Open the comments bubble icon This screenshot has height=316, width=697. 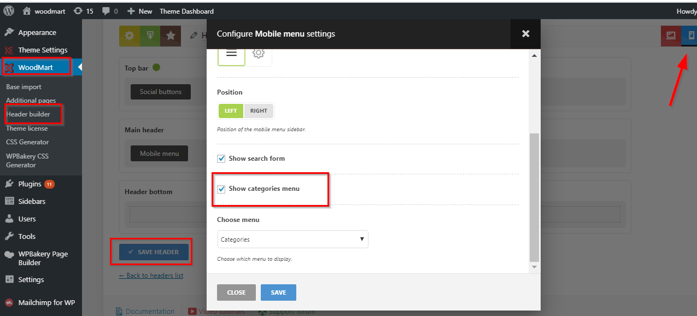pos(106,11)
